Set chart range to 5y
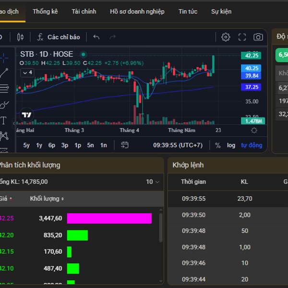Image resolution: width=288 pixels, height=288 pixels. pos(26,145)
